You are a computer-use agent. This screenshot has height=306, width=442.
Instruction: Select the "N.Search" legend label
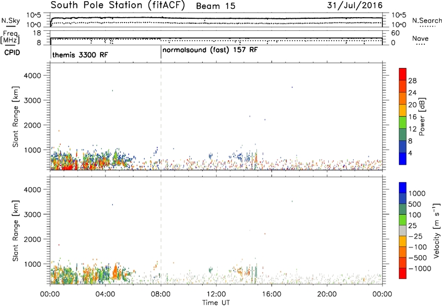coord(427,20)
